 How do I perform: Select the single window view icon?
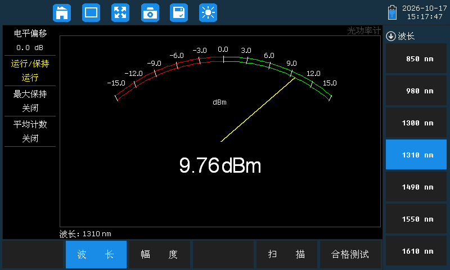pyautogui.click(x=91, y=12)
